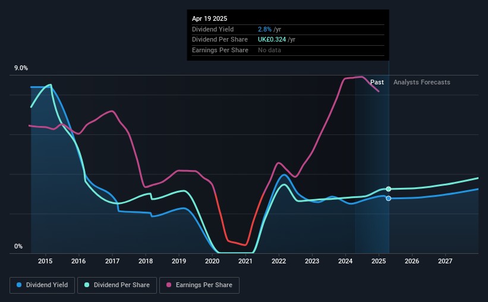Toggle Earnings Per Share legend button
Viewport: 488px width, 302px height.
click(x=200, y=285)
